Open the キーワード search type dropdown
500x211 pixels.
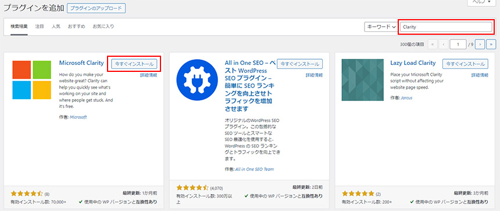(x=381, y=27)
